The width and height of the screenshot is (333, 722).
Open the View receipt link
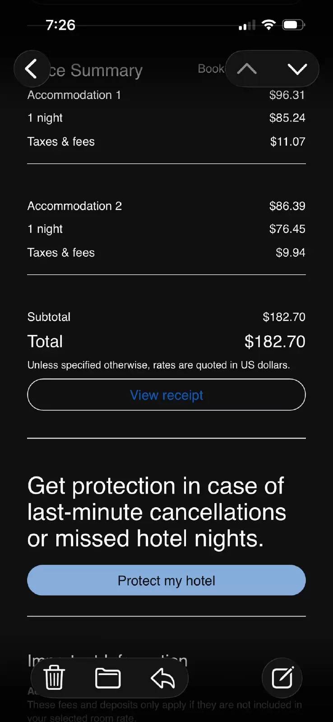tap(166, 395)
